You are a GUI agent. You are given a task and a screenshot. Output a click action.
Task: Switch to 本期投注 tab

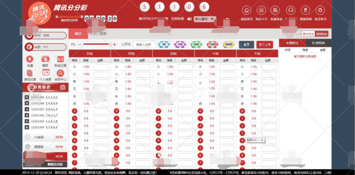(292, 43)
